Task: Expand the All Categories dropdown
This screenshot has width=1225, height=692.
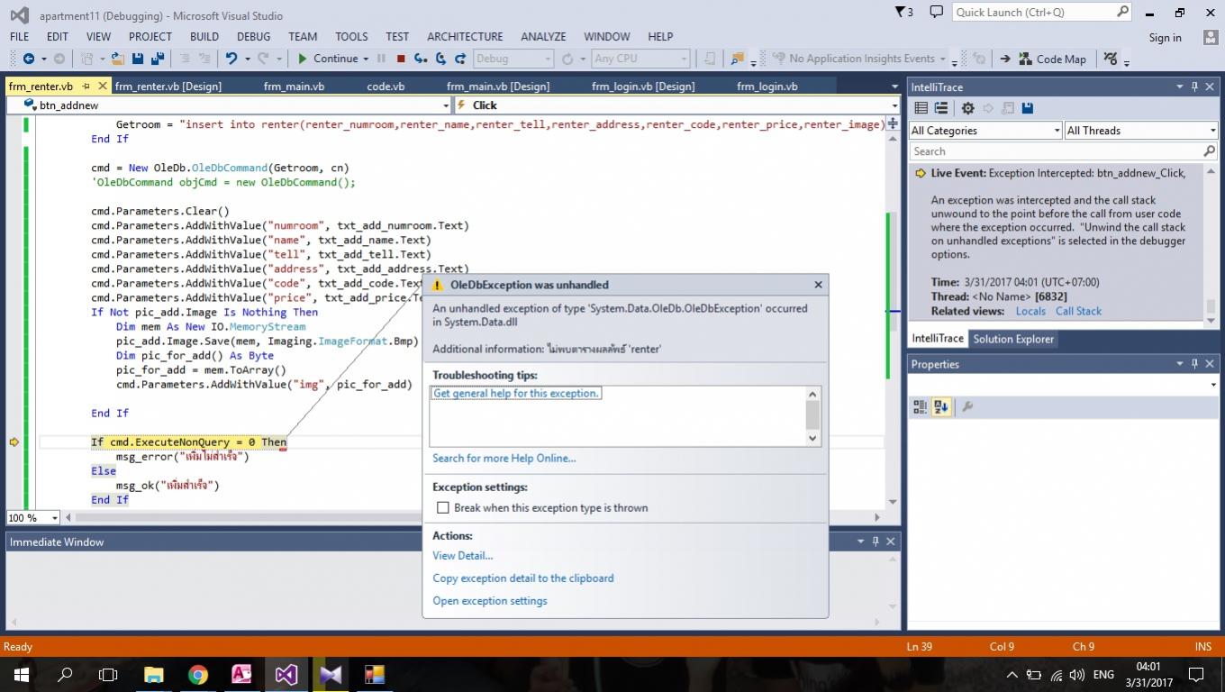Action: pyautogui.click(x=985, y=131)
